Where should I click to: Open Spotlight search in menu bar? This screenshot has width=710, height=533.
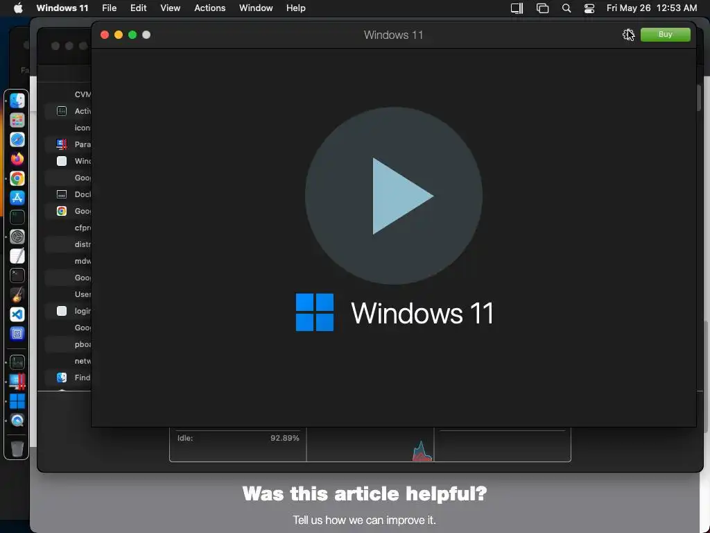(x=566, y=8)
